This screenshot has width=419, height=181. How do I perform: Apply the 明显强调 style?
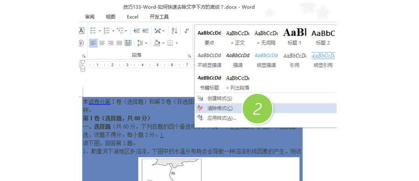(266, 60)
